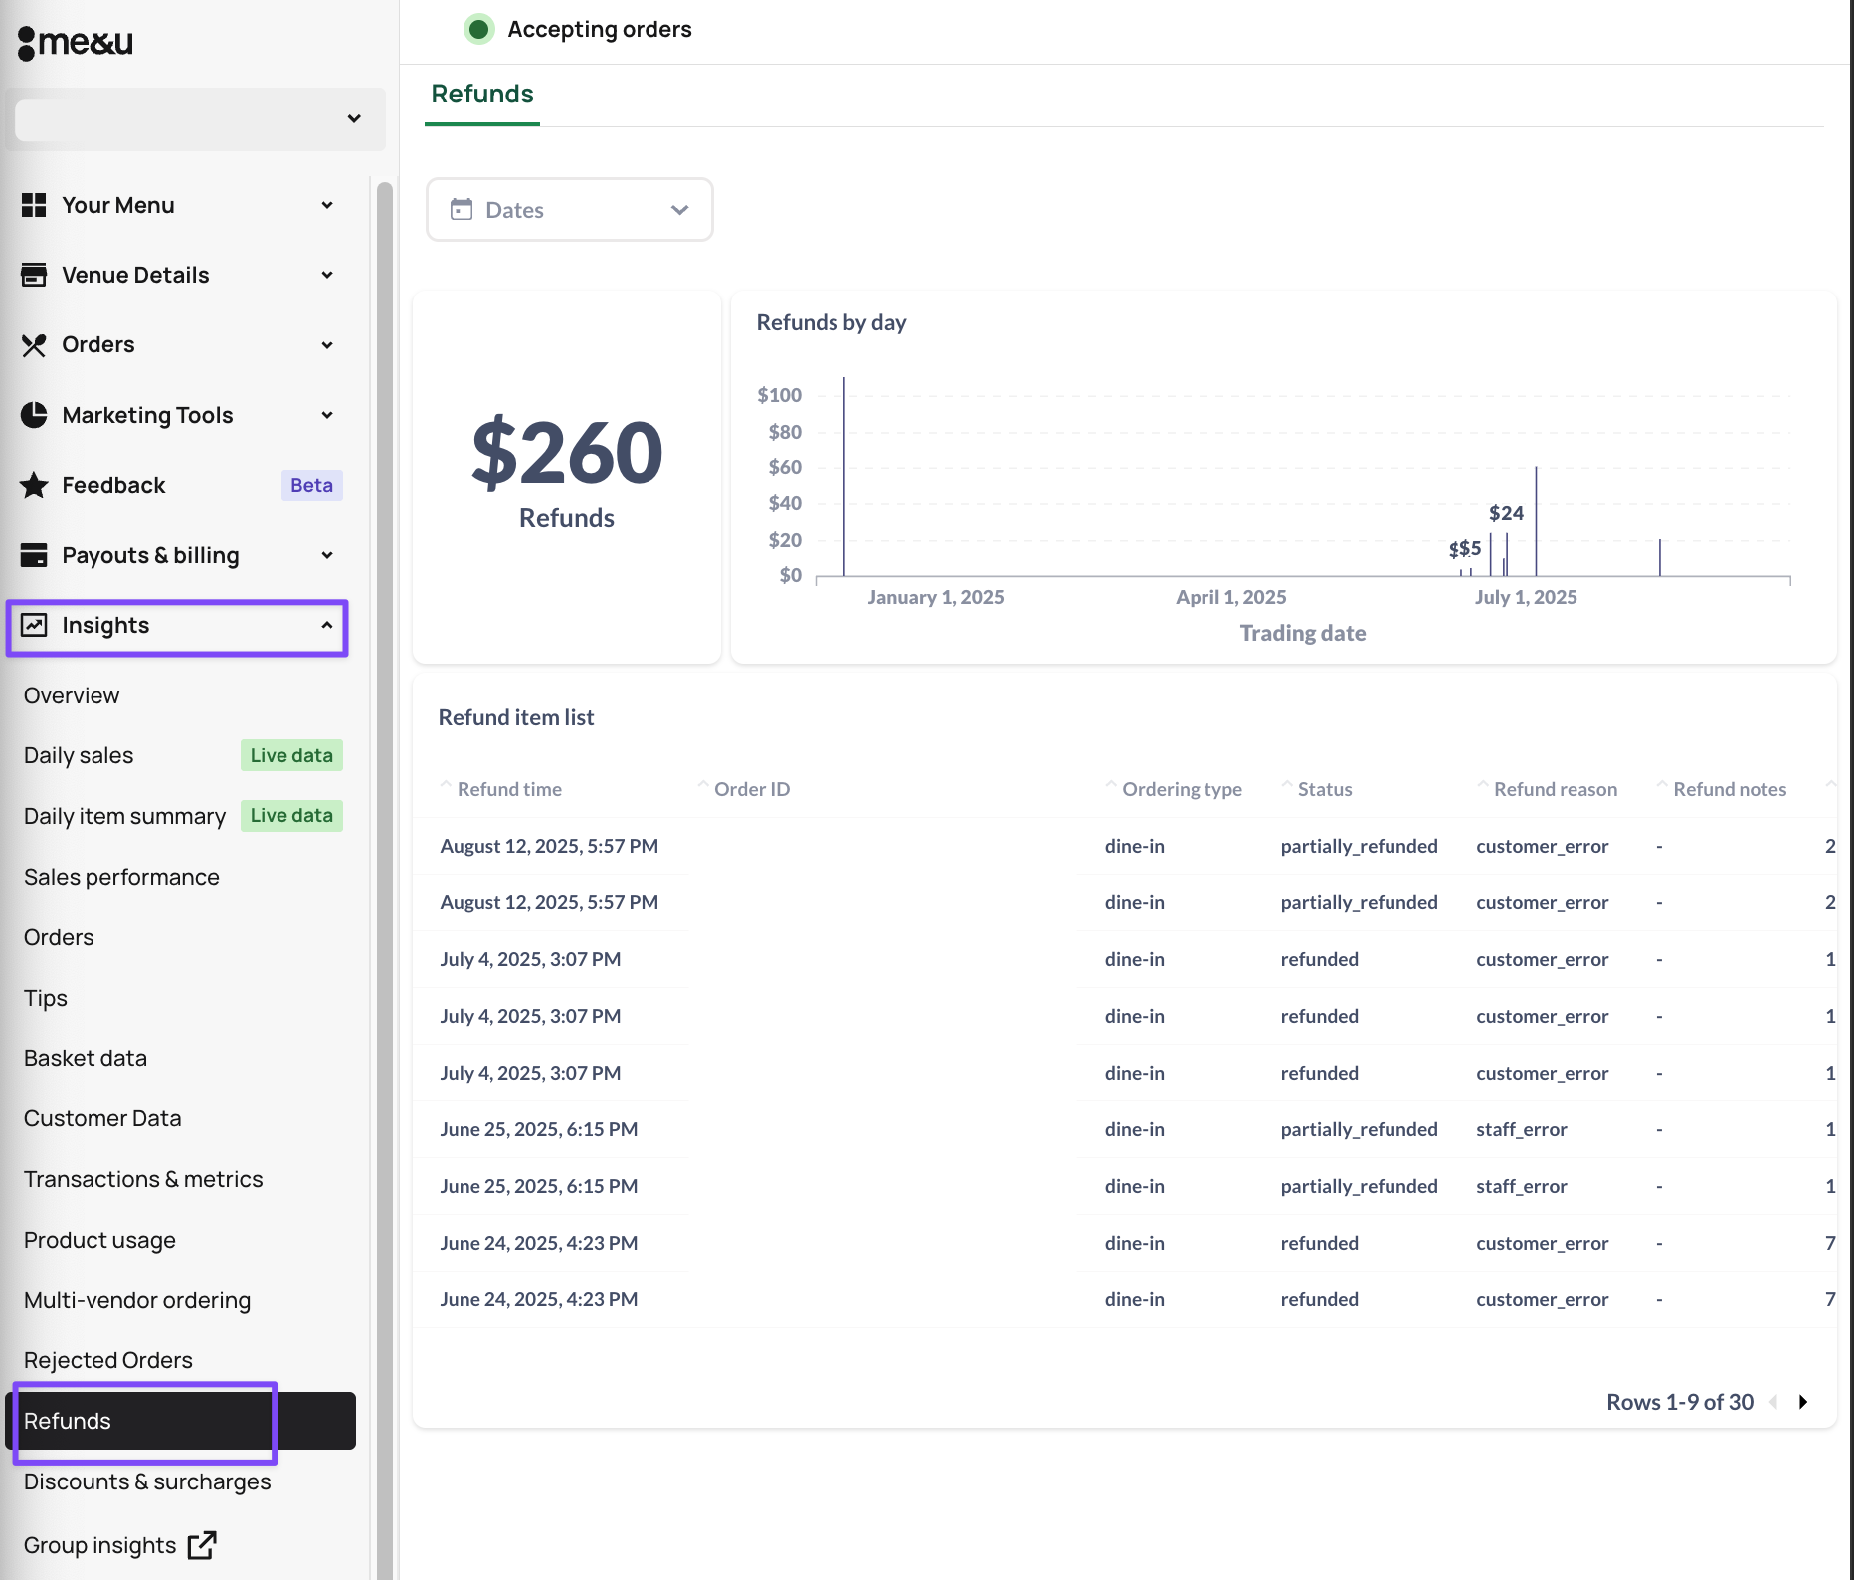Image resolution: width=1854 pixels, height=1580 pixels.
Task: Select the Refunds tab heading
Action: 482,95
